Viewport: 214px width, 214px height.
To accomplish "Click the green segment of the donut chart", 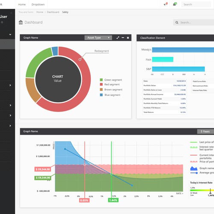I will tap(36, 62).
